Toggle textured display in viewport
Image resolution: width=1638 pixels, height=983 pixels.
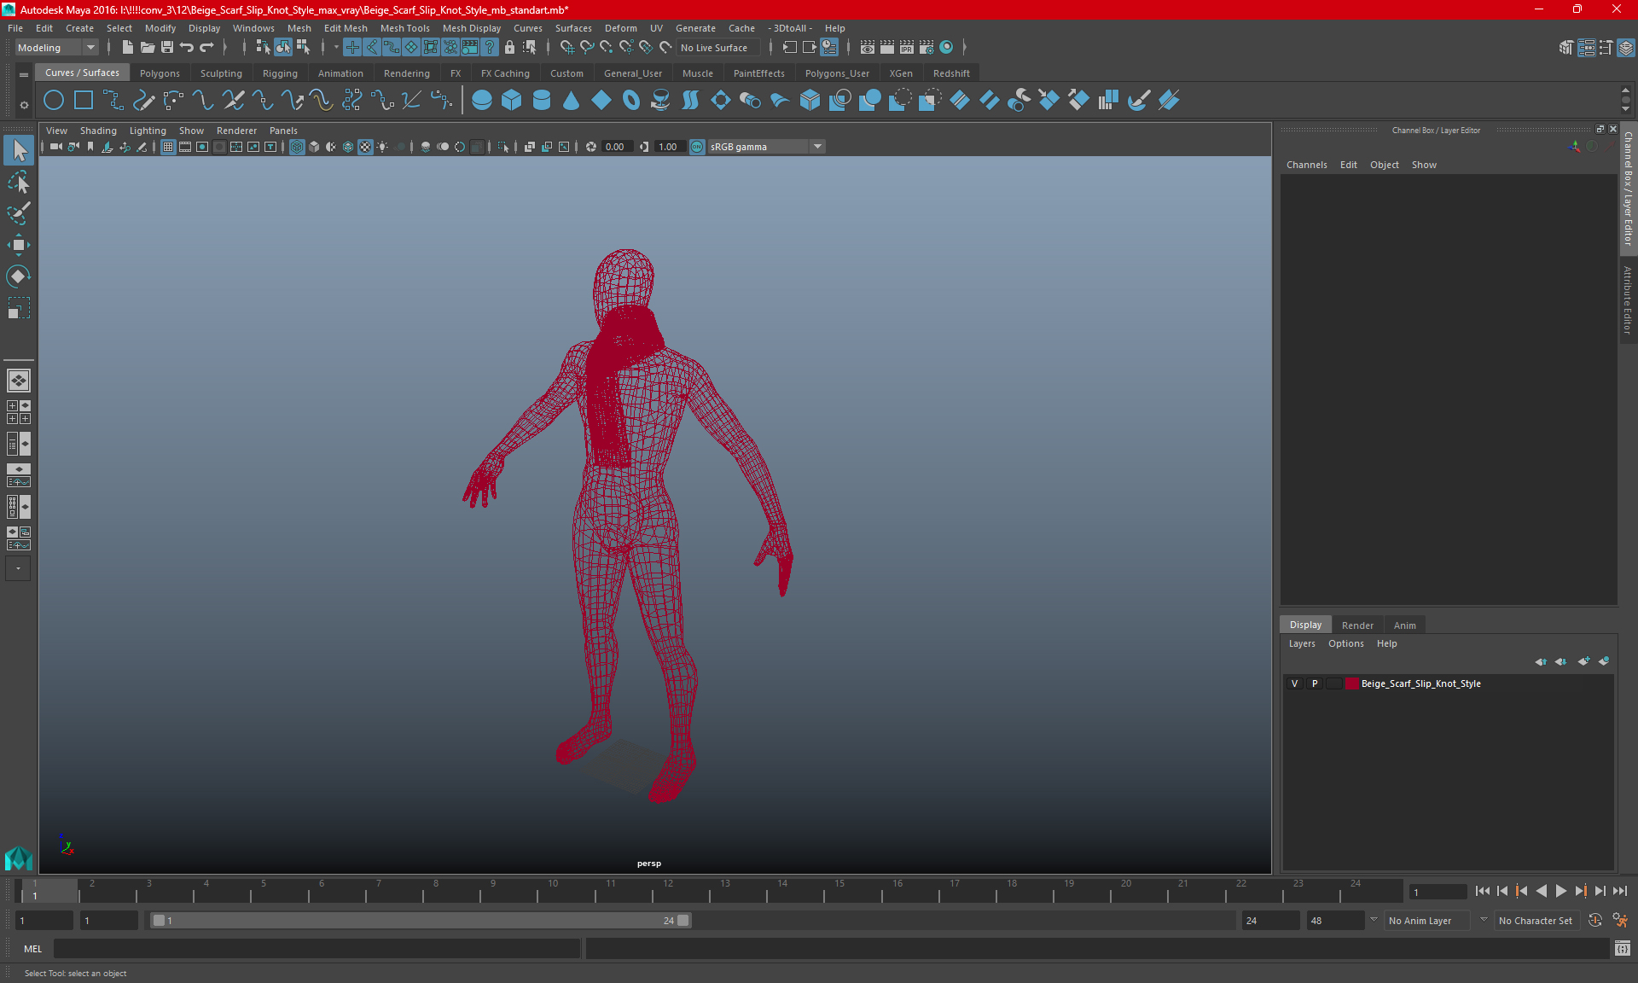pos(365,147)
